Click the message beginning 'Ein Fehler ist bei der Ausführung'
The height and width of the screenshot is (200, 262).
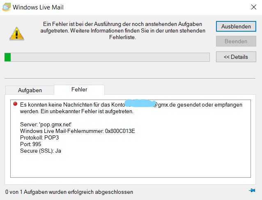tap(123, 30)
